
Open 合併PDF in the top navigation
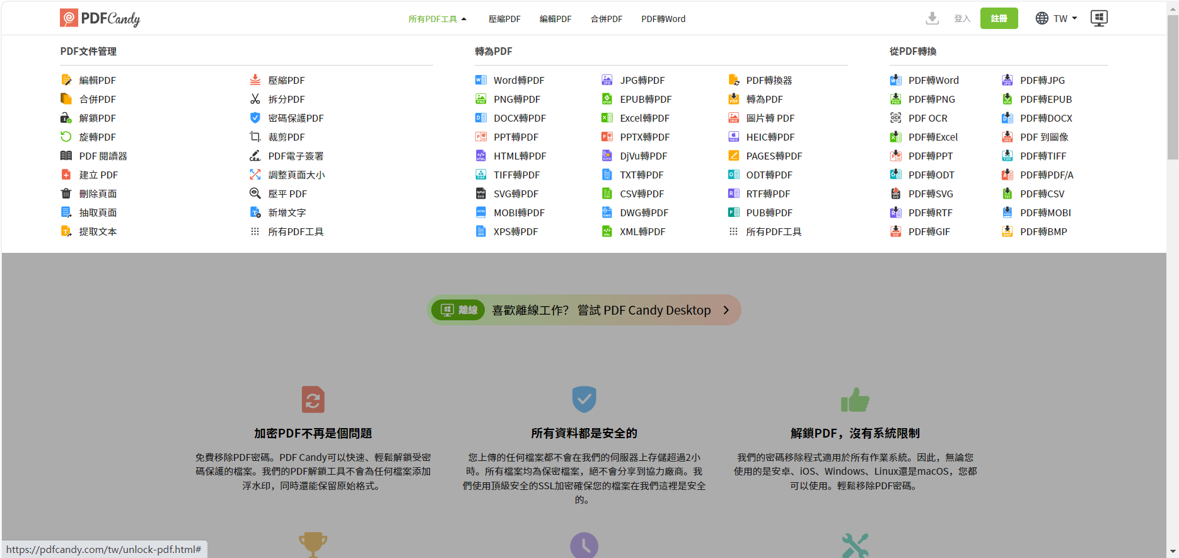pyautogui.click(x=606, y=19)
